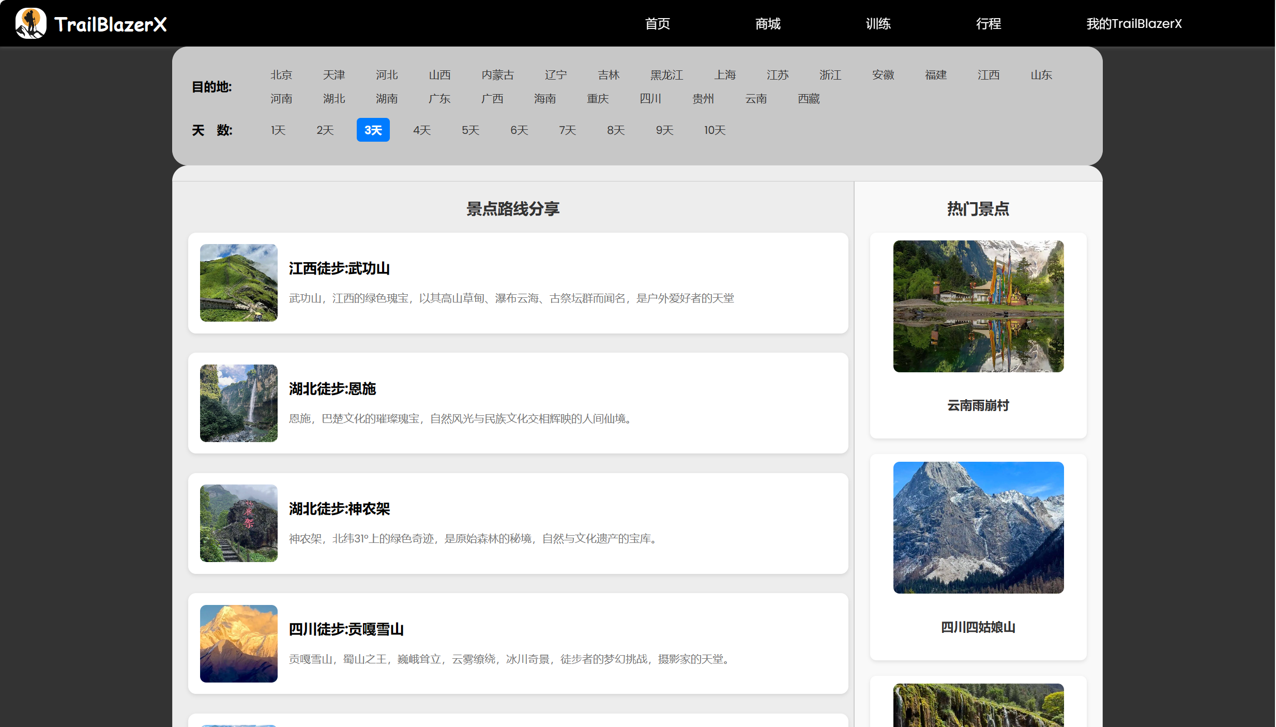This screenshot has height=727, width=1276.
Task: Choose 云南 as destination filter
Action: (755, 99)
